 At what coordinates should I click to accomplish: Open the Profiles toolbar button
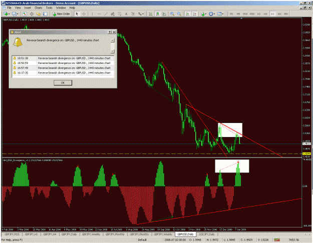14,14
